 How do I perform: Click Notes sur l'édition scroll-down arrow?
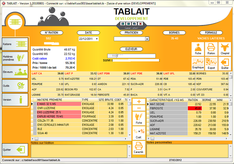[129, 156]
